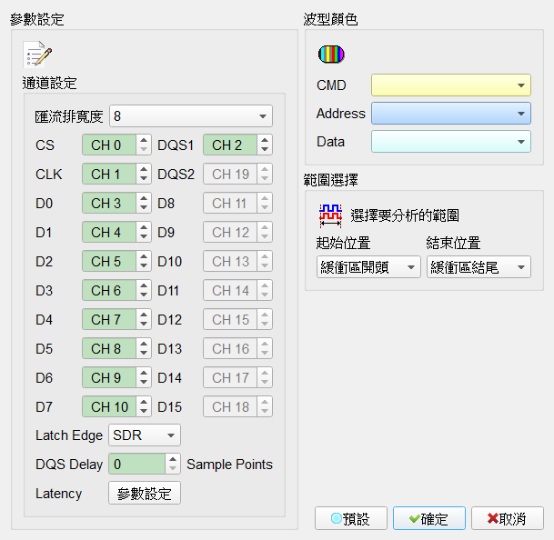The image size is (554, 540).
Task: Increase the CLK channel value
Action: [x=144, y=169]
